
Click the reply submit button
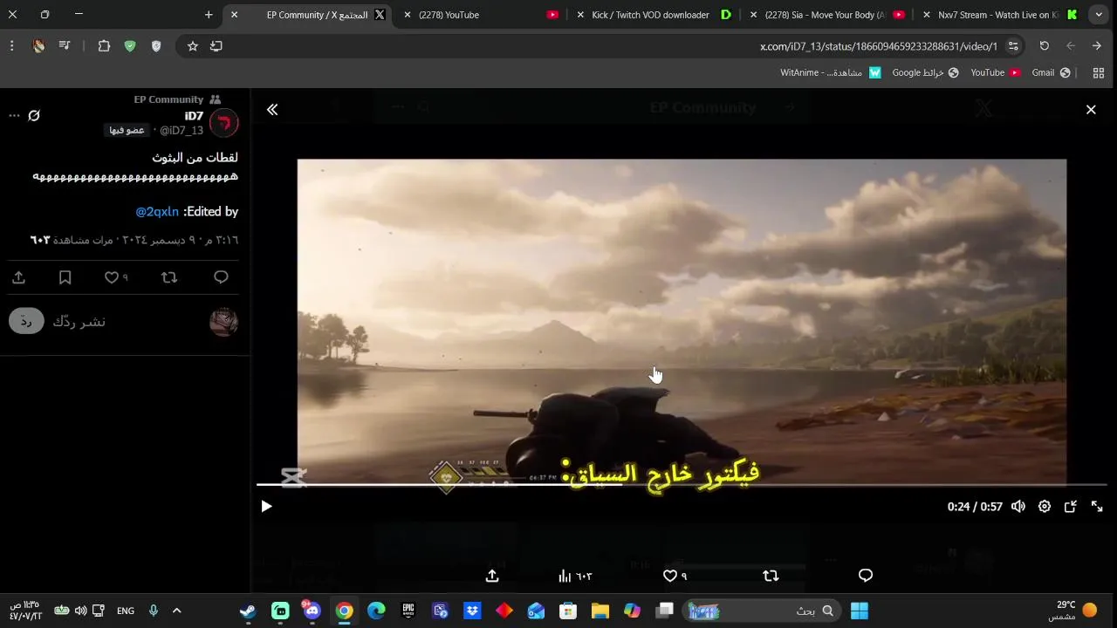tap(26, 322)
